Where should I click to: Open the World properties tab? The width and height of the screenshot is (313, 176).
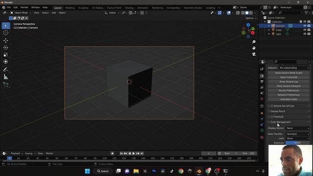262,99
